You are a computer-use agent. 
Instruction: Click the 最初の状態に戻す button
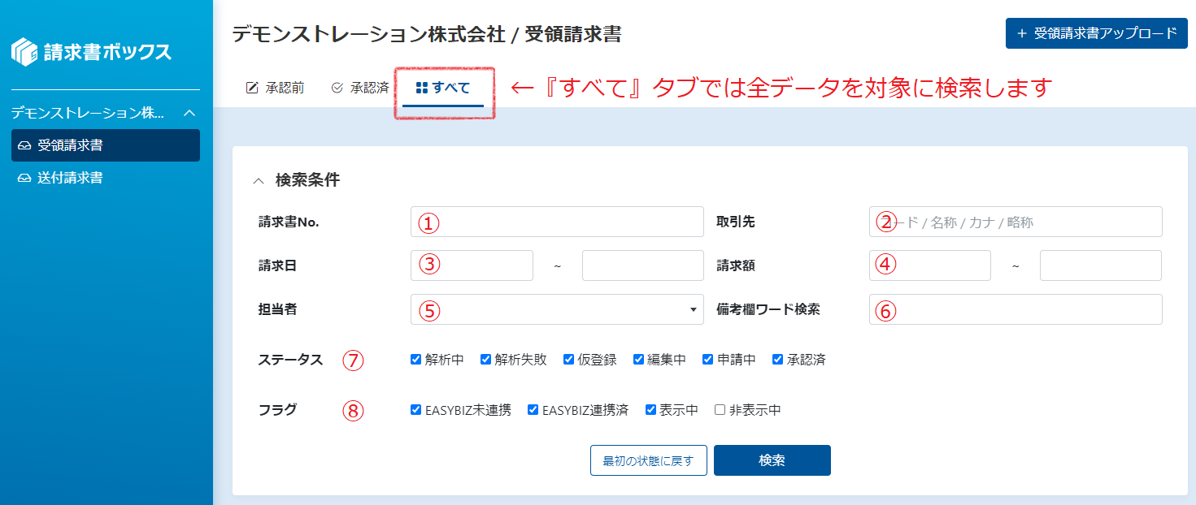tap(649, 460)
